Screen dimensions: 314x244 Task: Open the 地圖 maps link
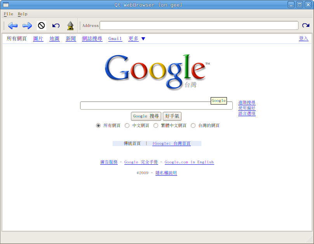click(x=54, y=38)
